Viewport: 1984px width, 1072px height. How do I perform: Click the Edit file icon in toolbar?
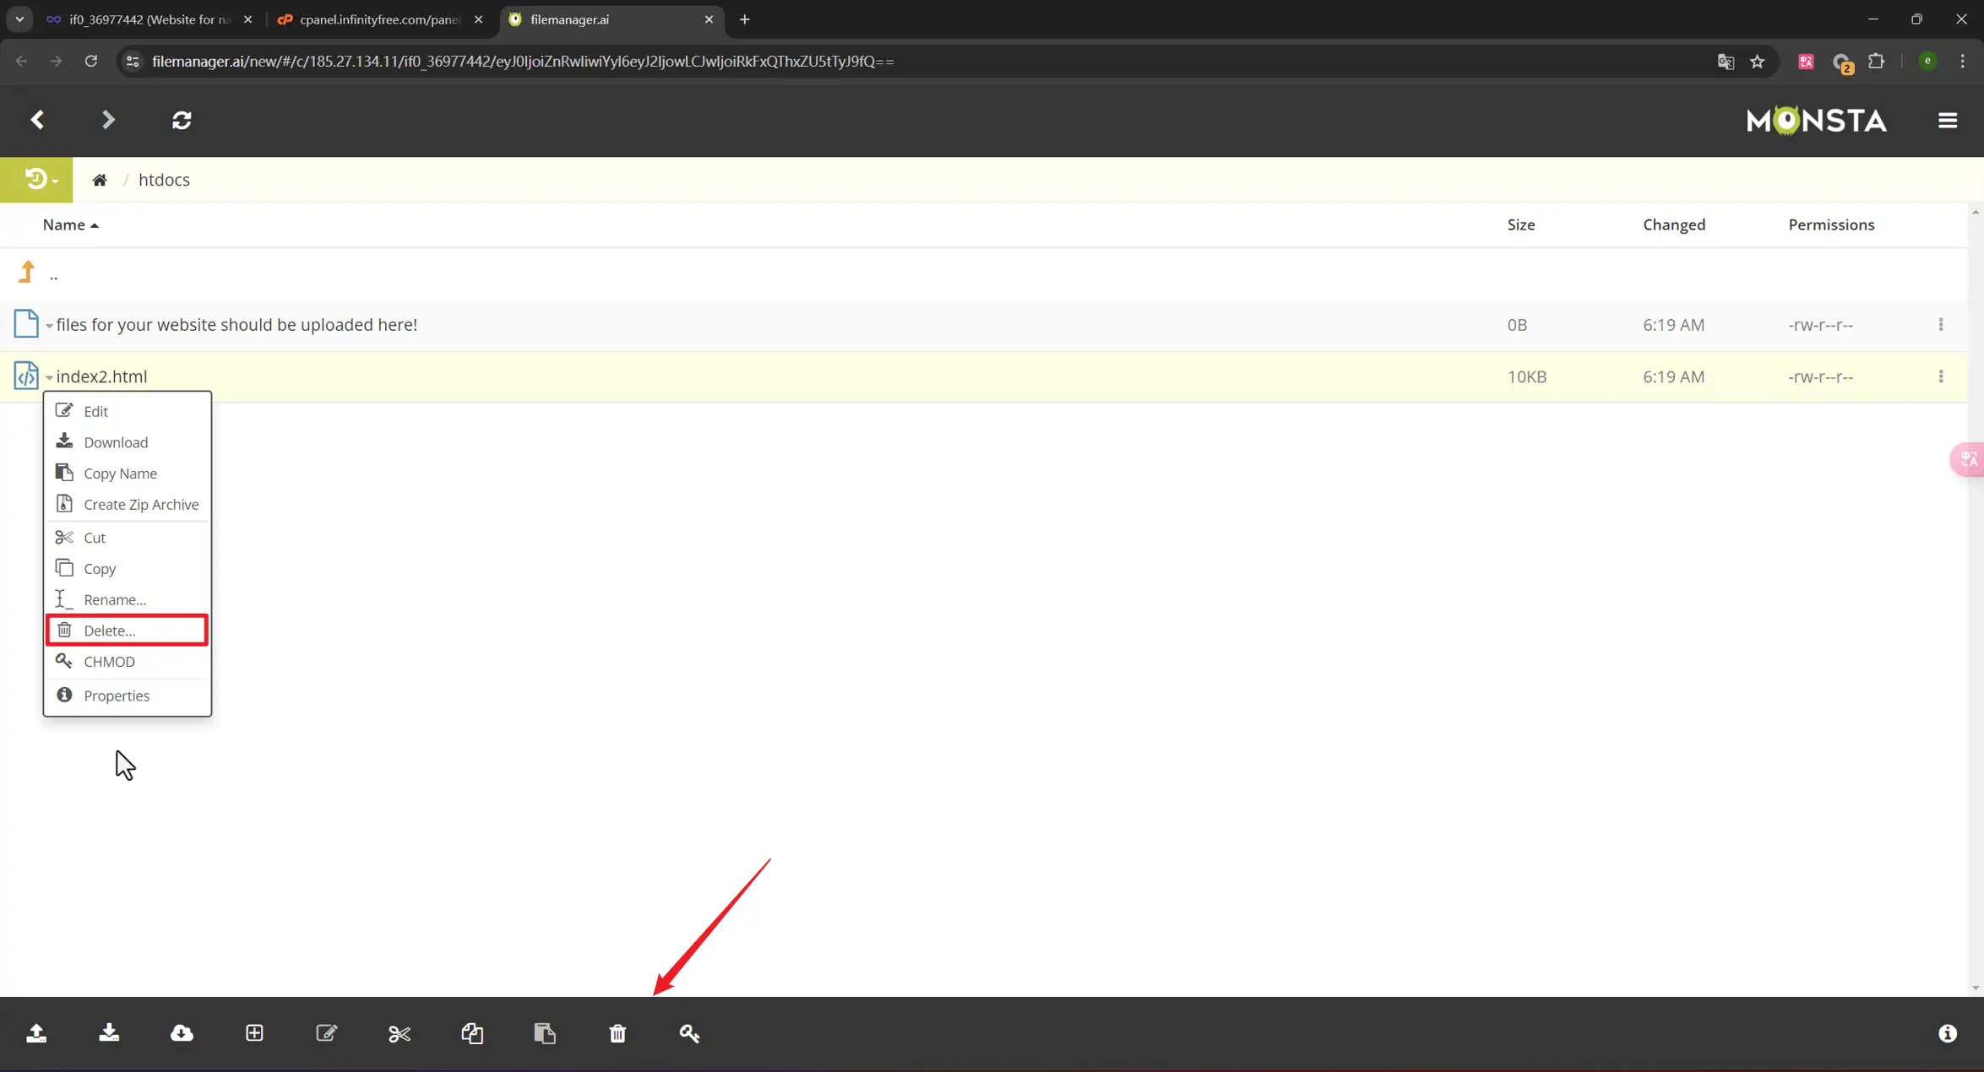(x=325, y=1032)
